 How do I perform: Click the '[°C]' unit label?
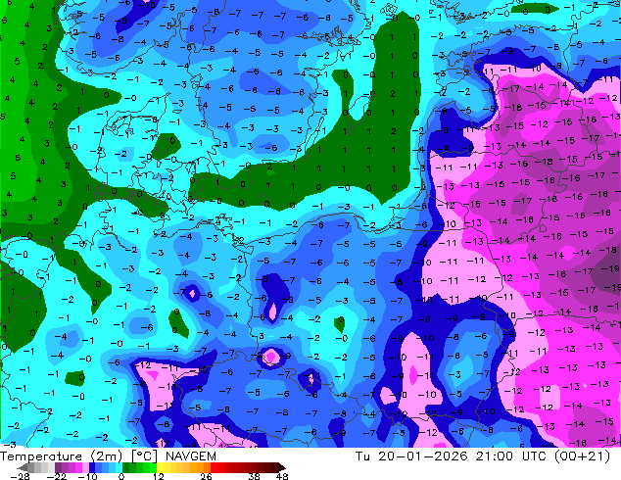pos(144,456)
